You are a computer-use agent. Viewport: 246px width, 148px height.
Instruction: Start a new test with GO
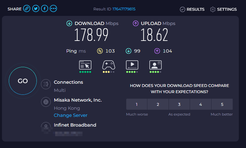pyautogui.click(x=23, y=81)
